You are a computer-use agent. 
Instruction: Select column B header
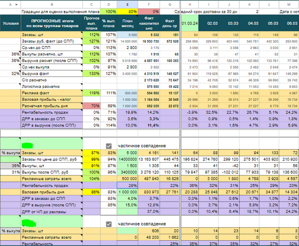(52, 5)
